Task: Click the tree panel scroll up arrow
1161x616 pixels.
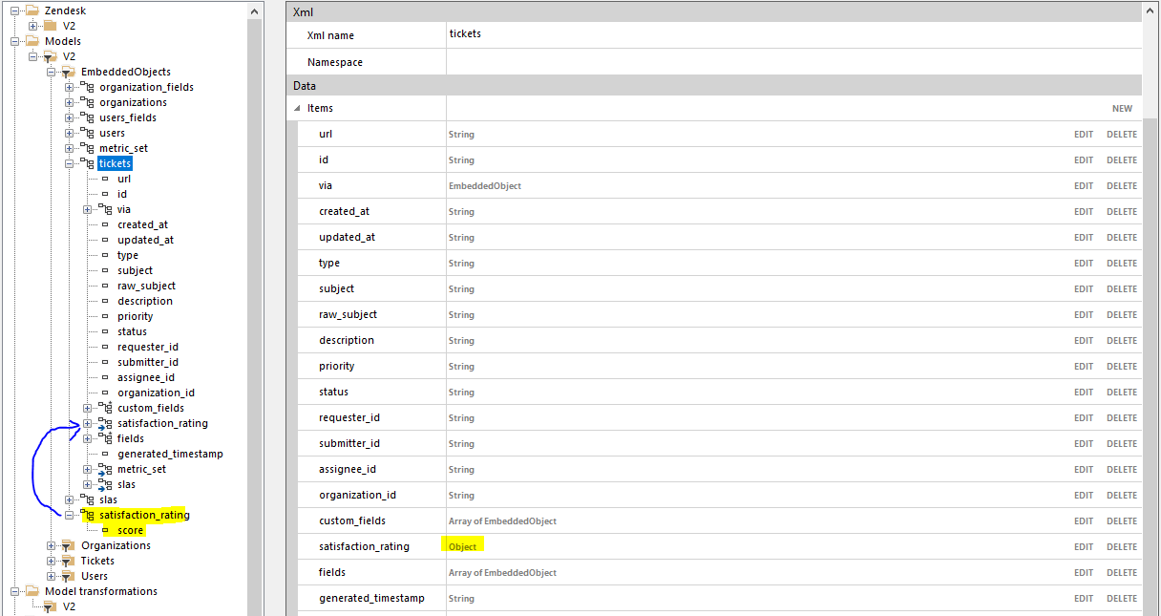Action: coord(254,11)
